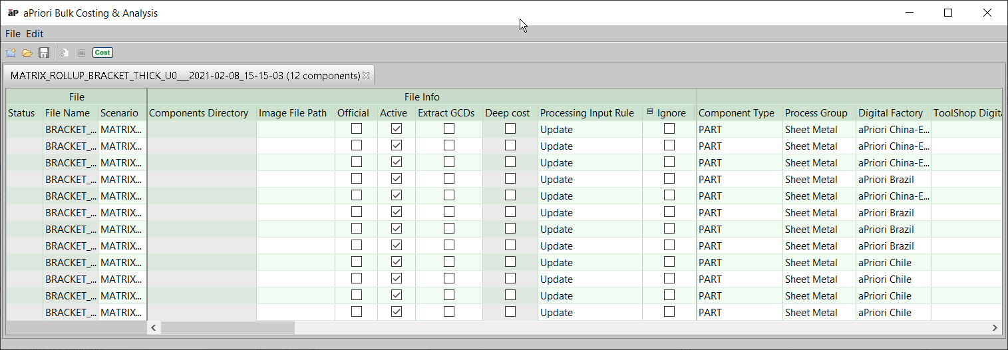
Task: Click the Component Type column header
Action: (737, 113)
